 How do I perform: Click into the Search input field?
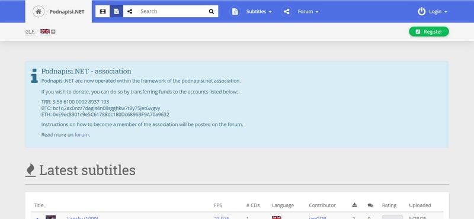point(171,11)
